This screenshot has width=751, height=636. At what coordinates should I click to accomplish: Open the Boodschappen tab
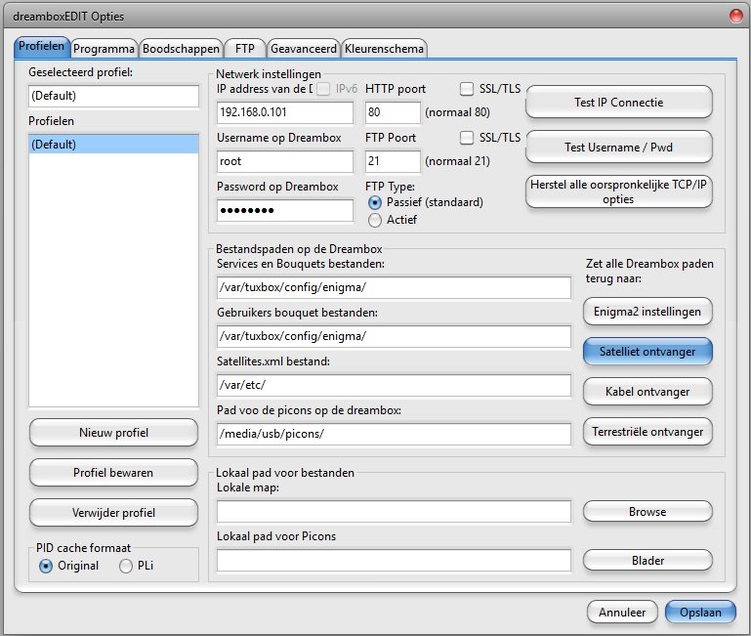180,48
